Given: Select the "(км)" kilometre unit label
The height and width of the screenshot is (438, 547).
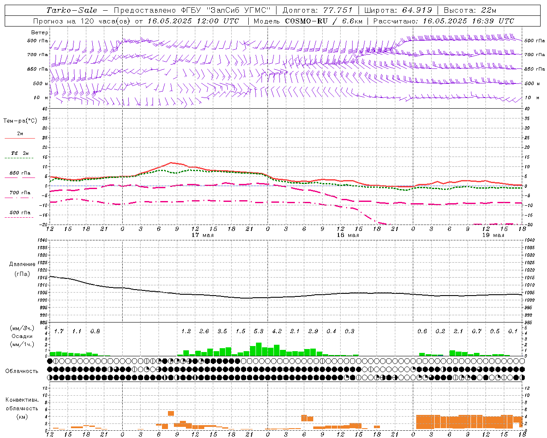Looking at the screenshot, I should click(x=22, y=417).
